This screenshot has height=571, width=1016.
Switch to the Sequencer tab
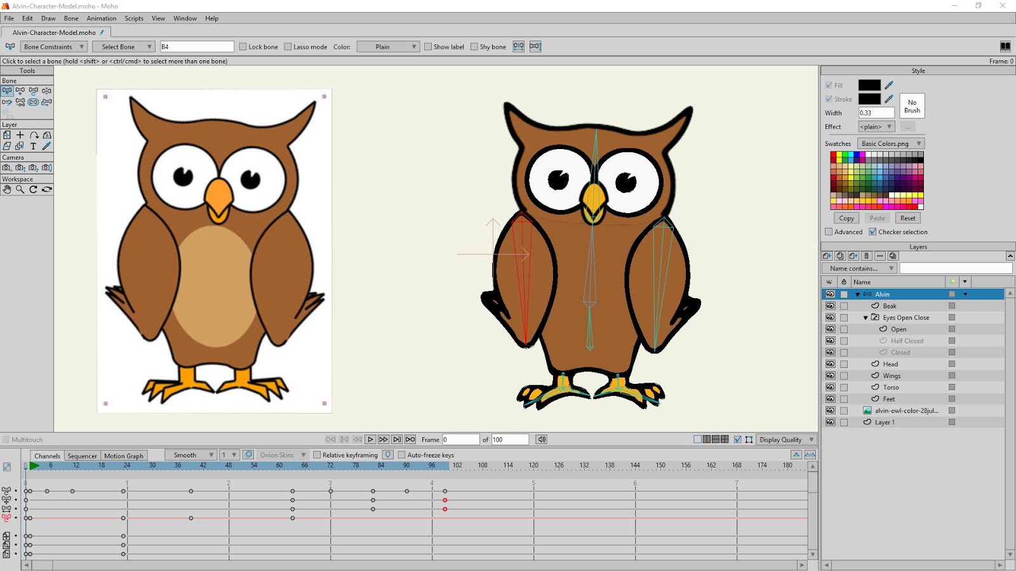click(x=82, y=455)
